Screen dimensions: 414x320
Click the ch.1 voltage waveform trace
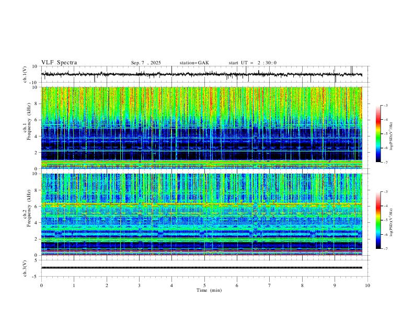(x=201, y=74)
